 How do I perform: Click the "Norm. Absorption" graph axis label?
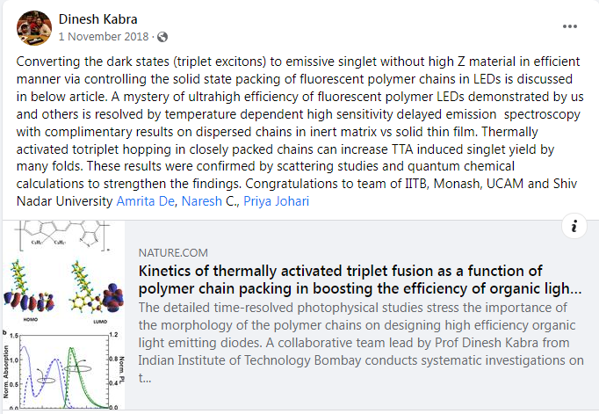coord(7,369)
